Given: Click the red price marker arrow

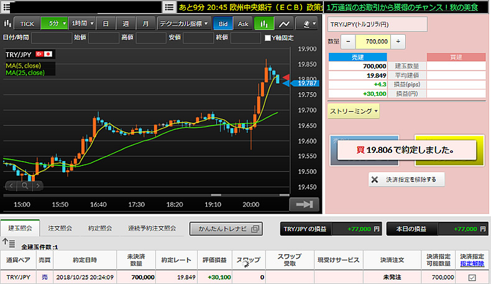Looking at the screenshot, I should [x=285, y=77].
